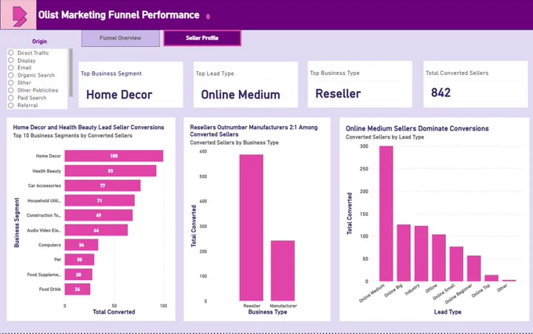Screen dimensions: 533x334
Task: Select the Construction Tools bar showing 69
Action: (99, 215)
